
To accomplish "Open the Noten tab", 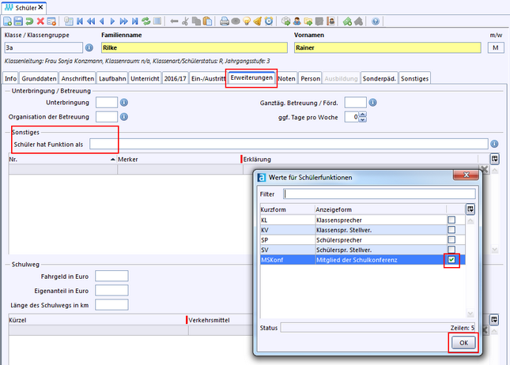I will (286, 79).
